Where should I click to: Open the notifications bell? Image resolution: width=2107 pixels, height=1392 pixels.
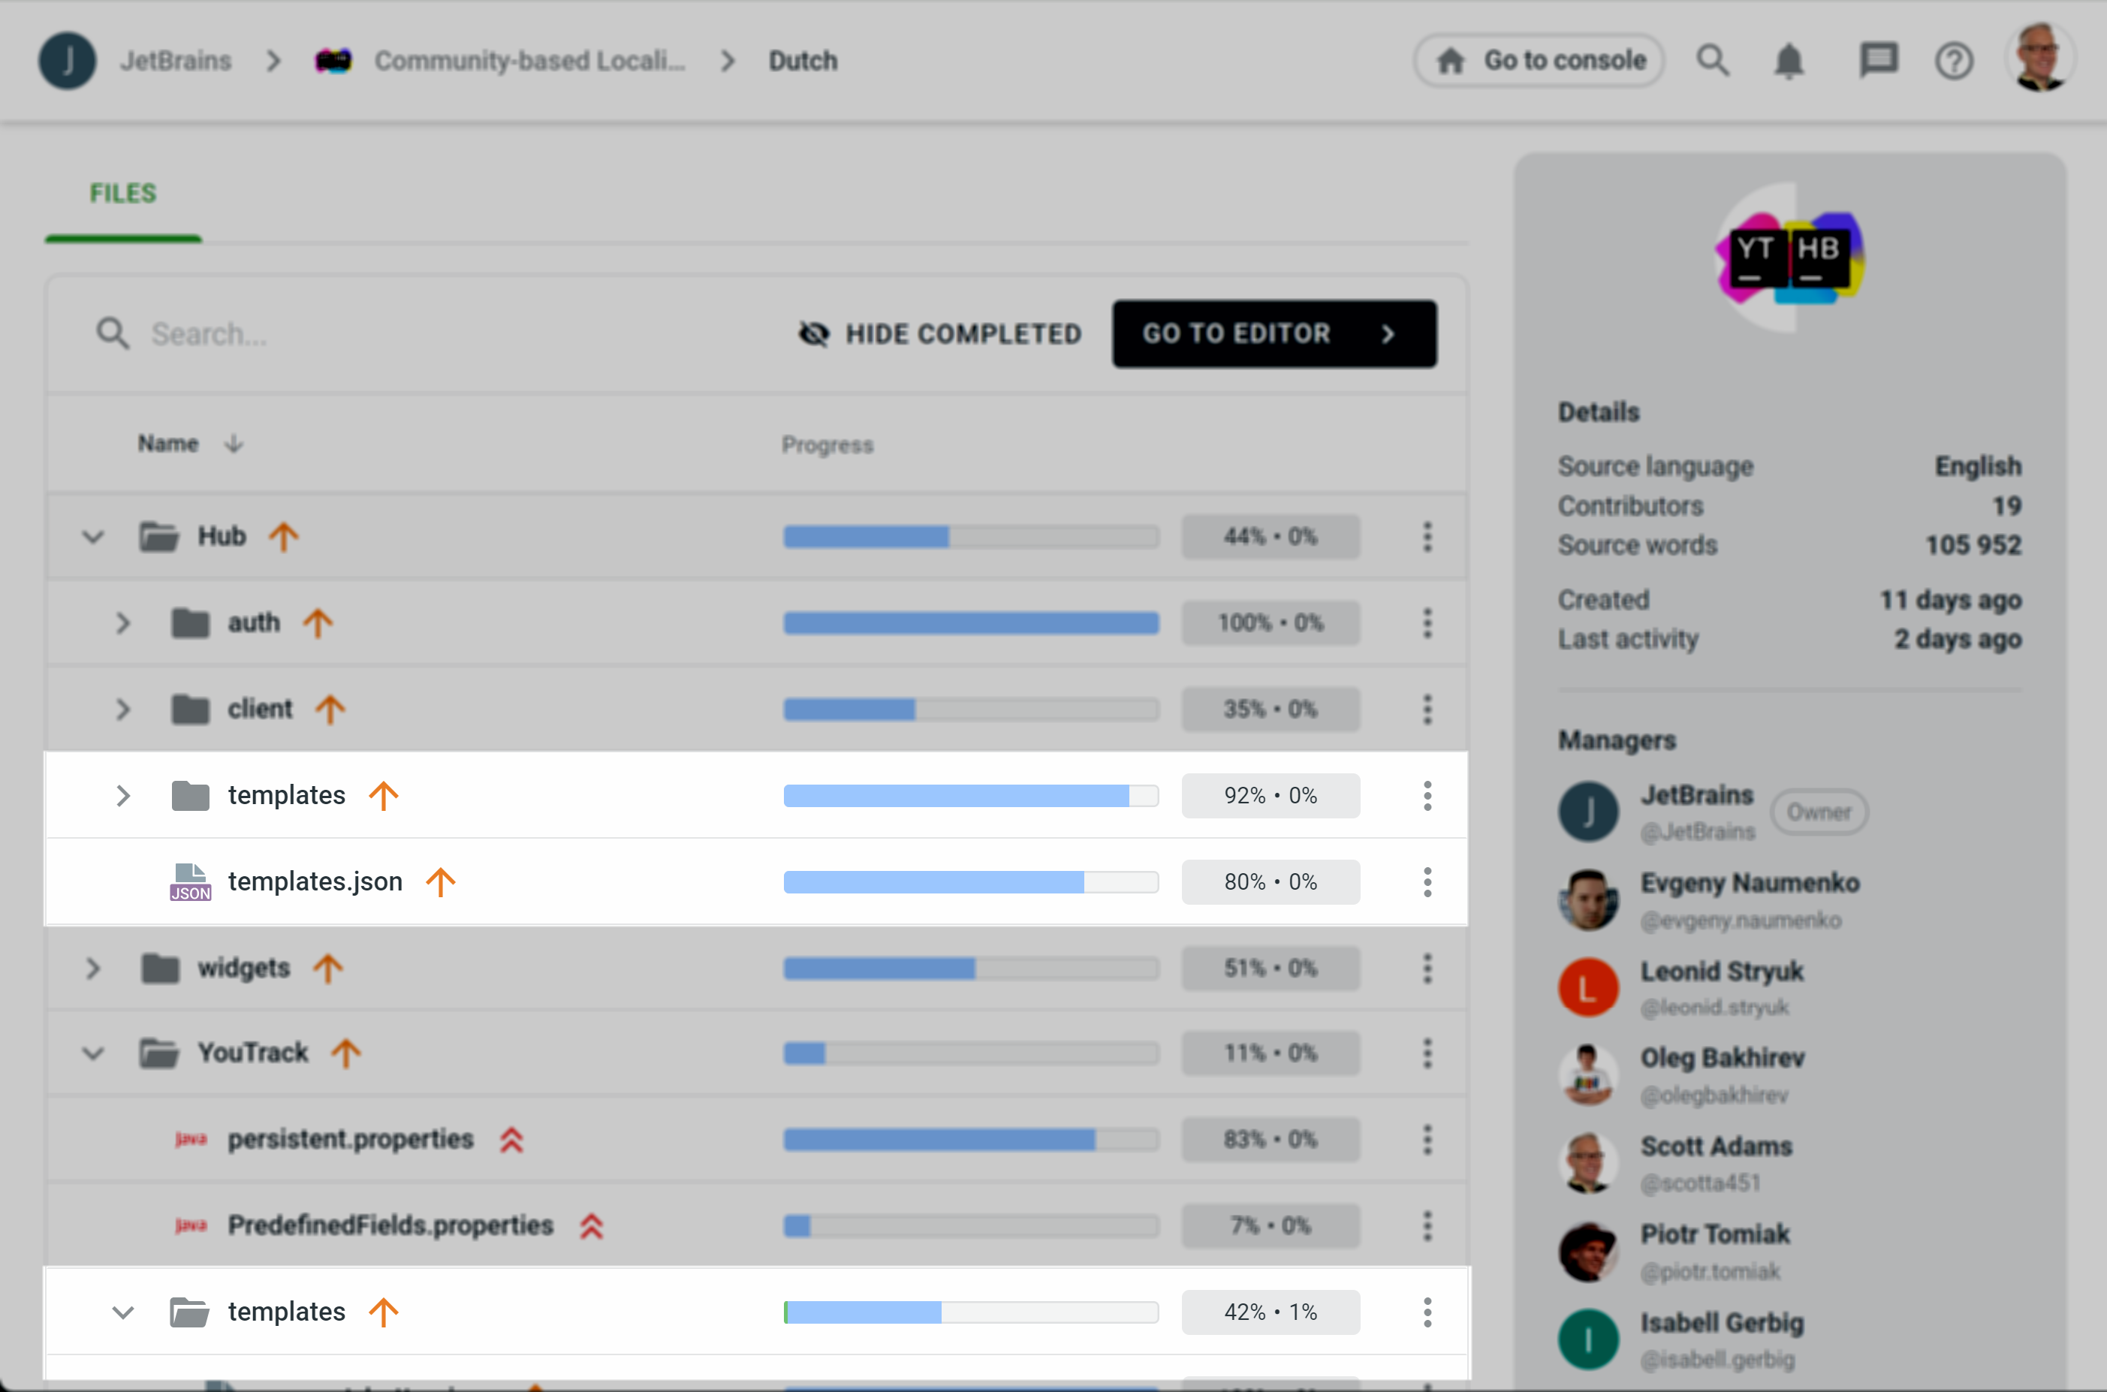click(1789, 60)
